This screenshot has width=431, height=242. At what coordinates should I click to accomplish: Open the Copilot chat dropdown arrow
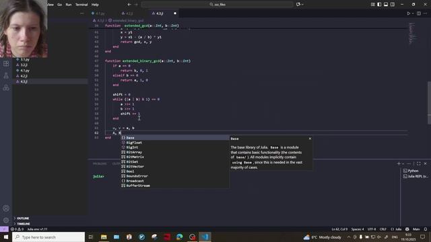(x=302, y=5)
